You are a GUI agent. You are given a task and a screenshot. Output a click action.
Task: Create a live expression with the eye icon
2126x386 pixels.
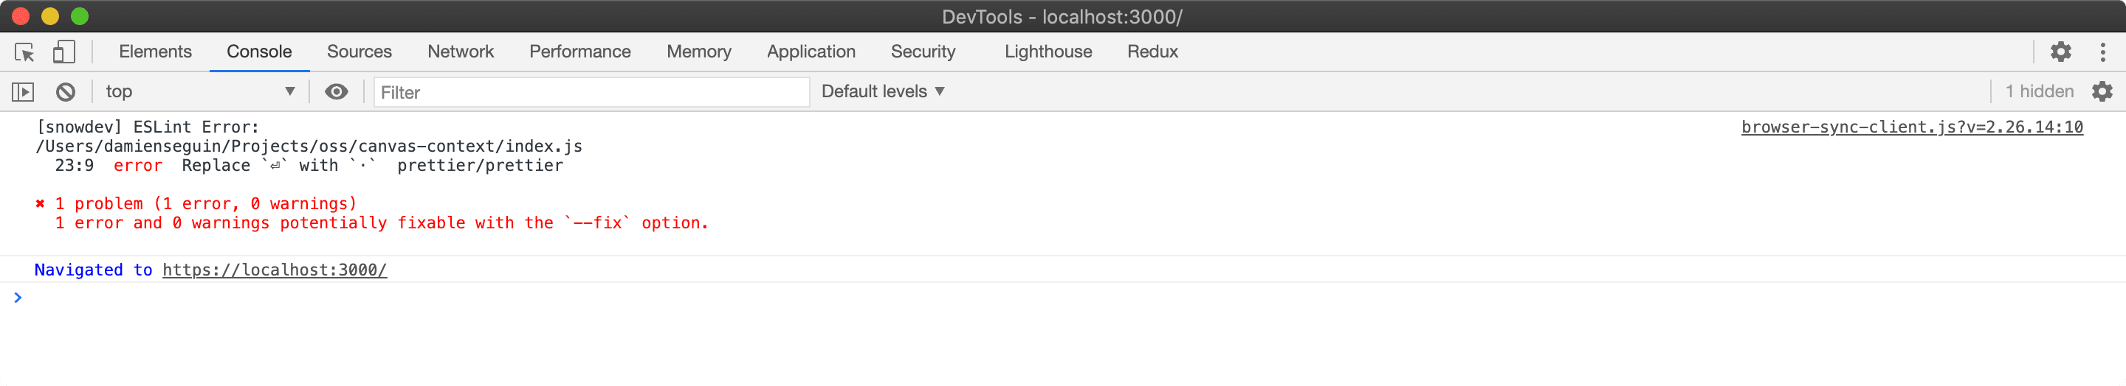[336, 92]
